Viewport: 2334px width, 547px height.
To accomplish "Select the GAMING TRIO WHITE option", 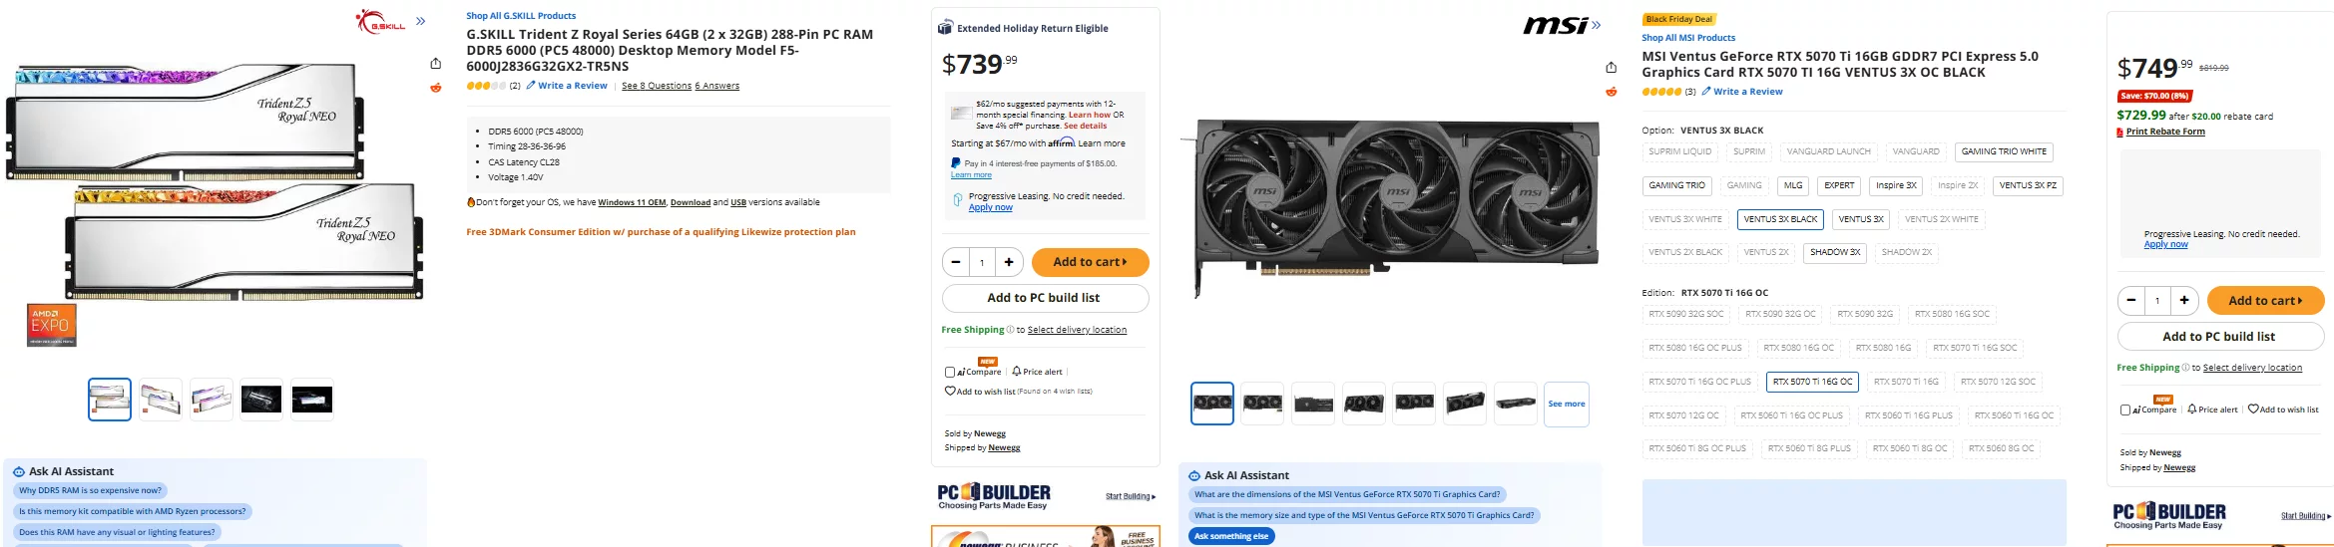I will 2004,151.
